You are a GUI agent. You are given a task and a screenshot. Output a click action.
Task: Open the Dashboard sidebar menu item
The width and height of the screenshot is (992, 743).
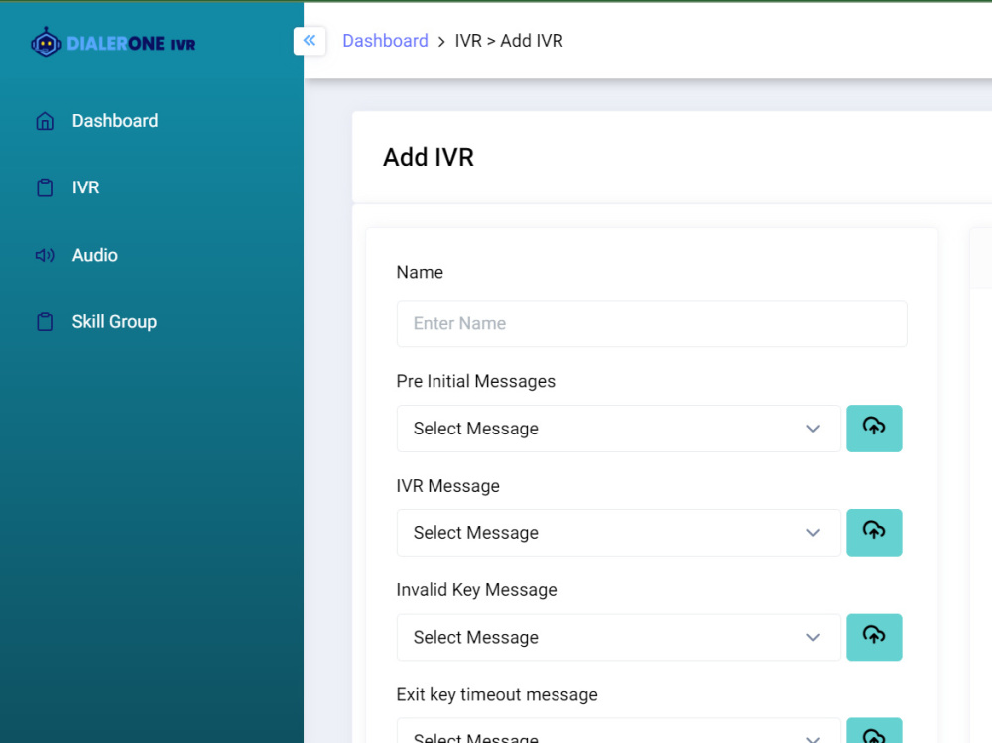pos(115,121)
